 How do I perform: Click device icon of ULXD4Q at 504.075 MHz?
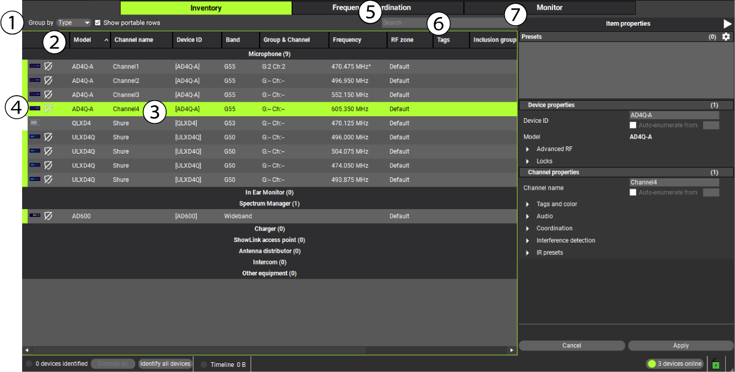34,151
